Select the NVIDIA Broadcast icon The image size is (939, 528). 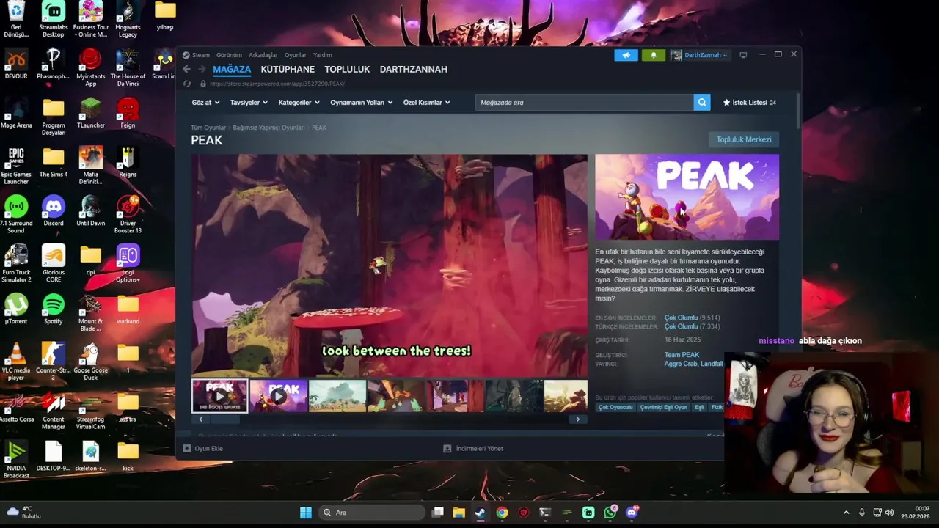(16, 460)
